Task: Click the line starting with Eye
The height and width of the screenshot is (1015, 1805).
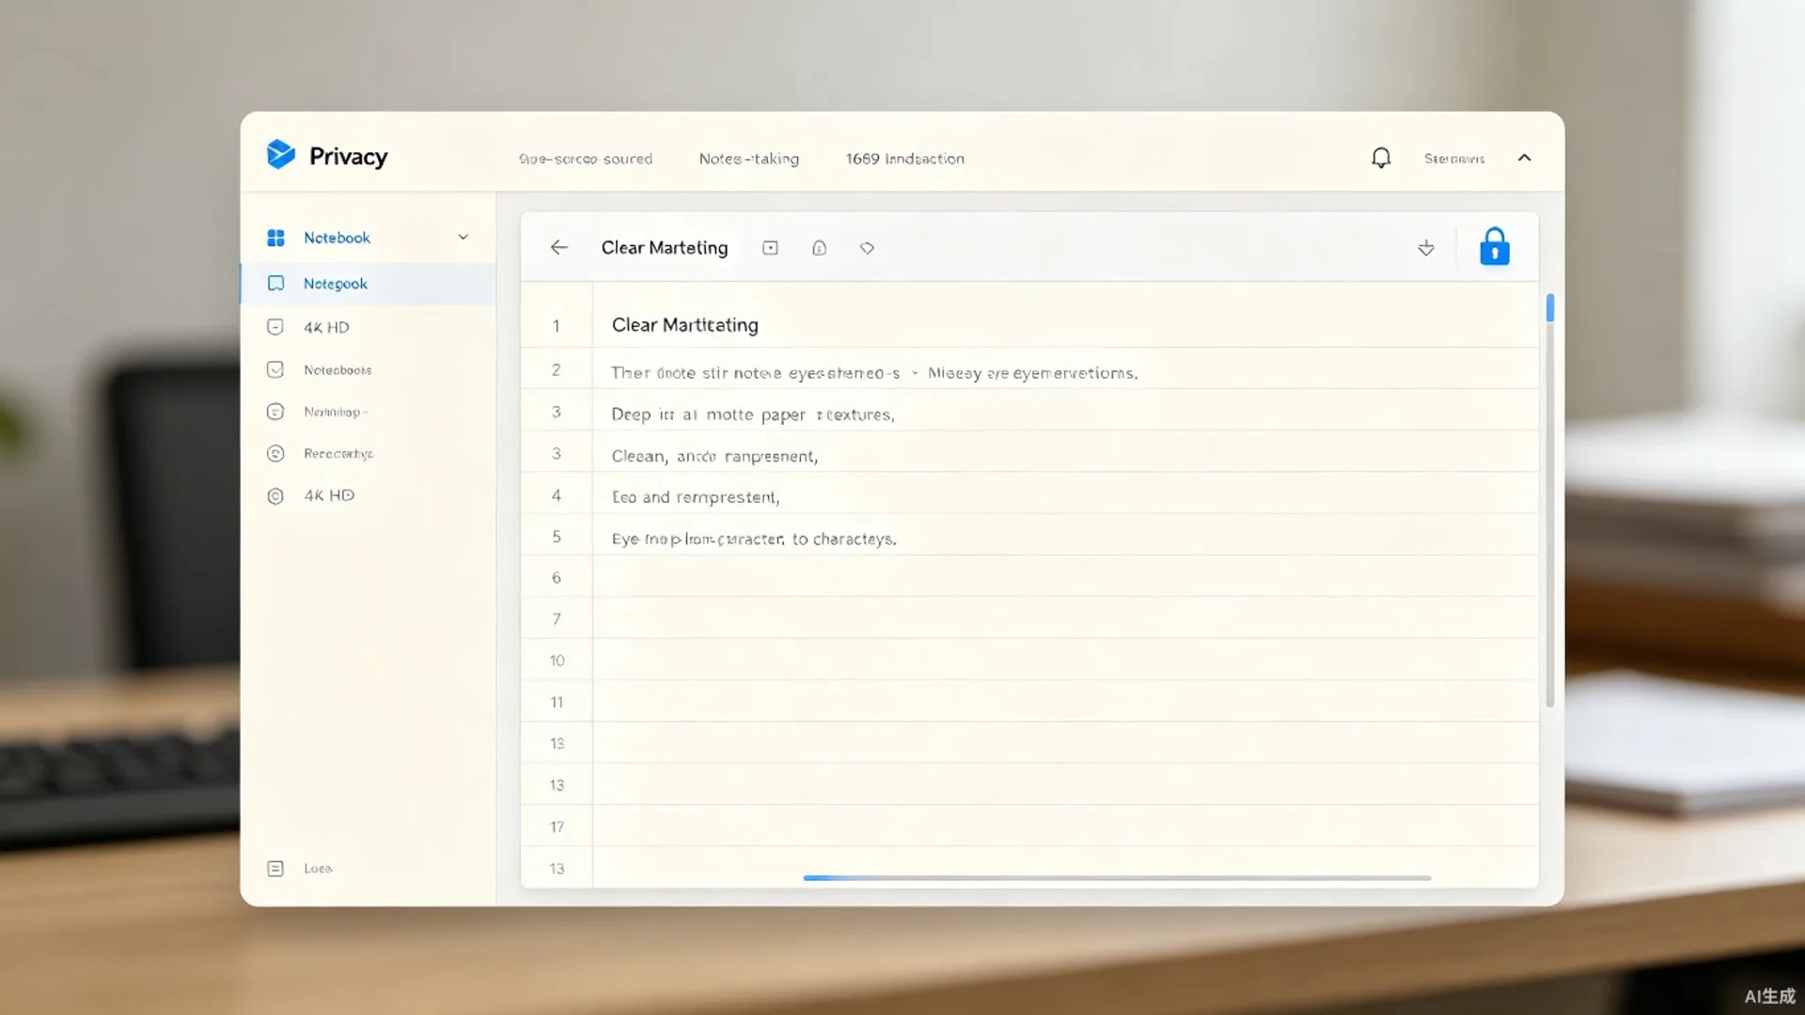Action: [x=754, y=539]
